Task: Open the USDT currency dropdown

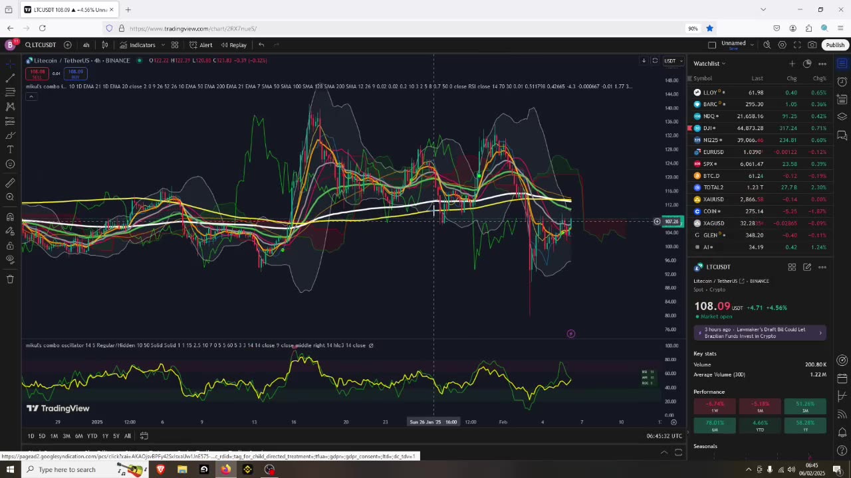Action: tap(673, 60)
